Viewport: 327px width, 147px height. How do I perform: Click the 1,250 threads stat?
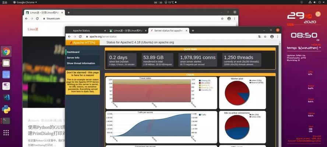[242, 60]
